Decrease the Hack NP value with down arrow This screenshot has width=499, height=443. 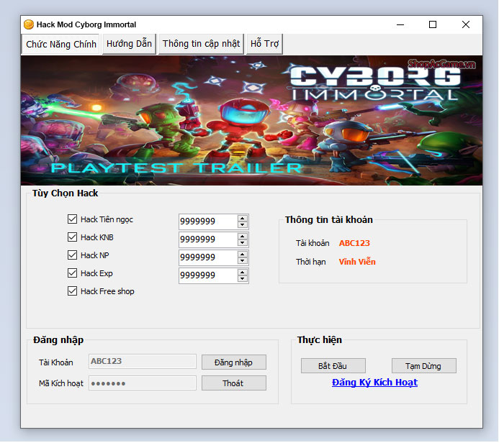(243, 261)
